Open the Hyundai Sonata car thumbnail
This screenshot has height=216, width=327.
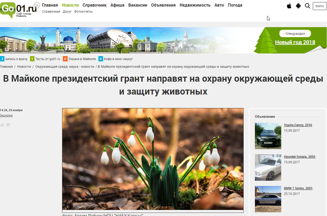[x=268, y=167]
